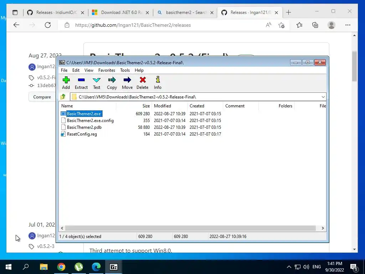Screen dimensions: 365x274
Task: Click size value 58 880
Action: coord(144,127)
